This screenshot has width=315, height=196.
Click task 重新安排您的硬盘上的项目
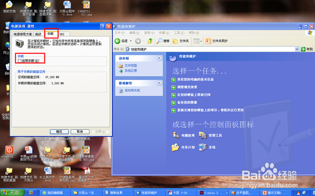click(210, 110)
